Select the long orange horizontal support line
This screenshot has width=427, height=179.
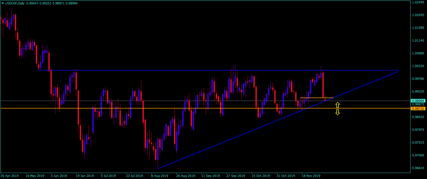click(205, 108)
